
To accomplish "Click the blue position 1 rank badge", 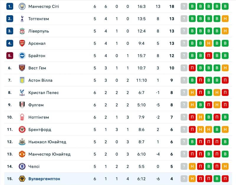I will [x=10, y=6].
